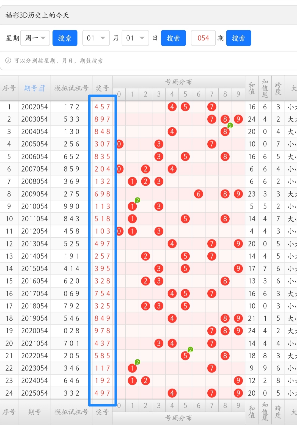Click the 跨度 top column header
Viewport: 297px width, 429px height.
tap(278, 88)
